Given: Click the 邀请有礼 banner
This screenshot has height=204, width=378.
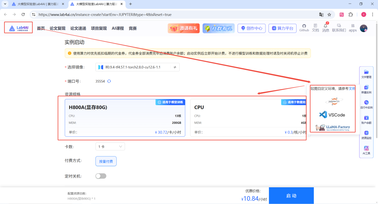Looking at the screenshot, I should point(184,28).
